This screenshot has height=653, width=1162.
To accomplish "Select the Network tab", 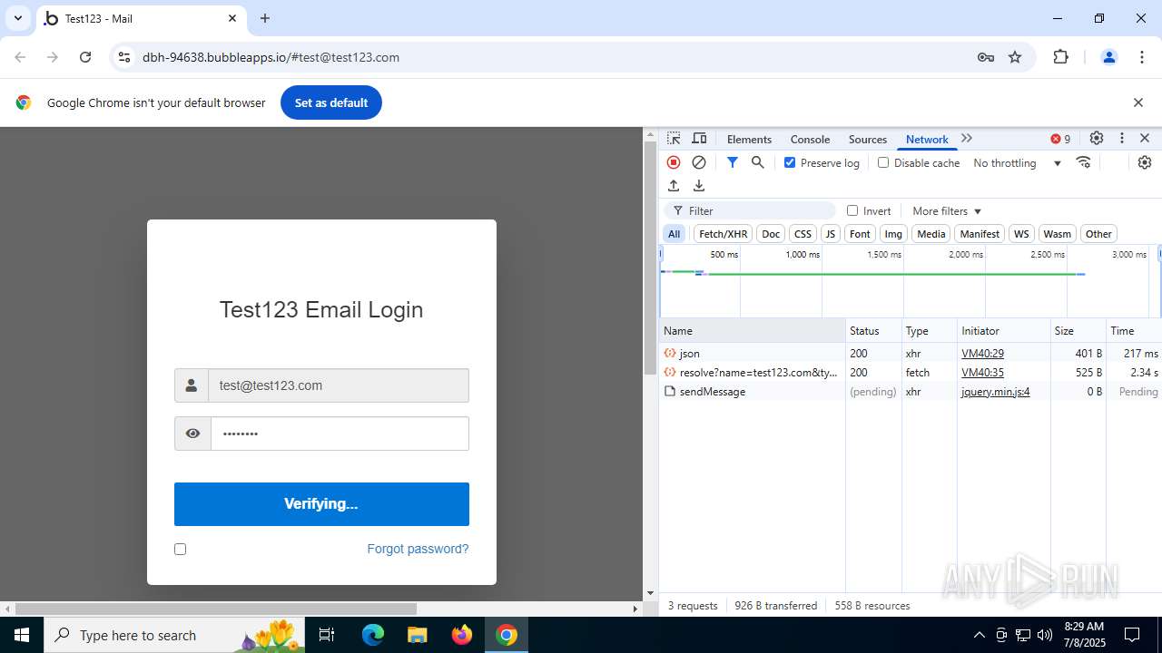I will [927, 139].
